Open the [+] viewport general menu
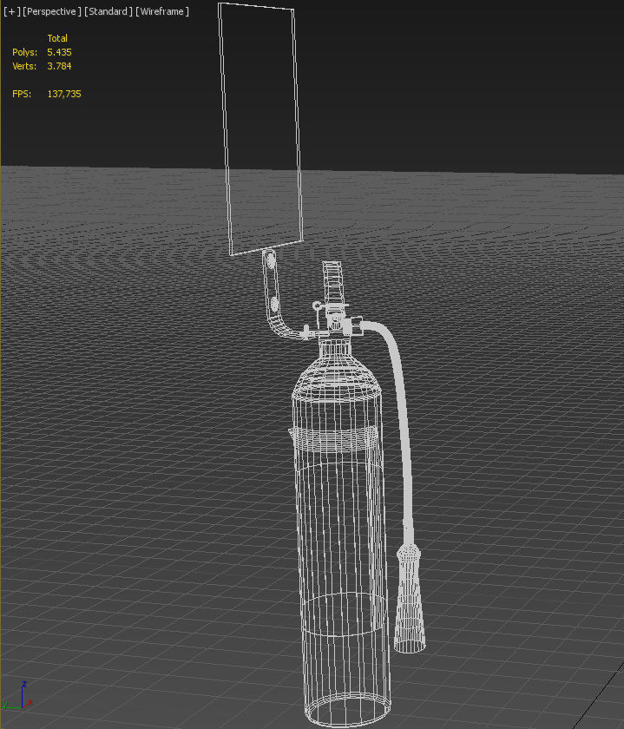Viewport: 624px width, 729px height. (x=11, y=11)
